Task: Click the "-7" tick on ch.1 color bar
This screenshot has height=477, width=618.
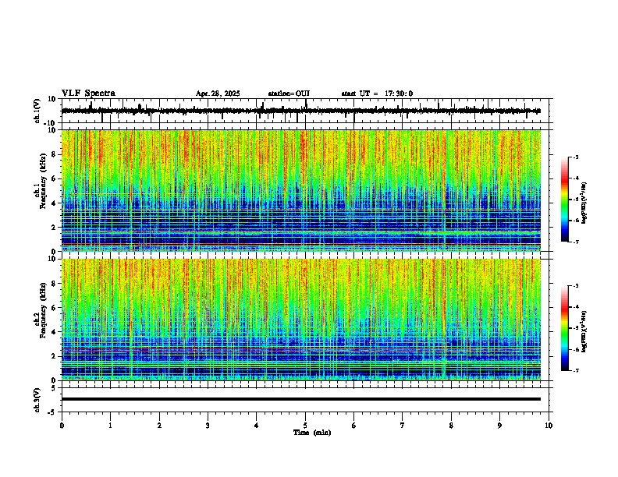Action: tap(575, 242)
